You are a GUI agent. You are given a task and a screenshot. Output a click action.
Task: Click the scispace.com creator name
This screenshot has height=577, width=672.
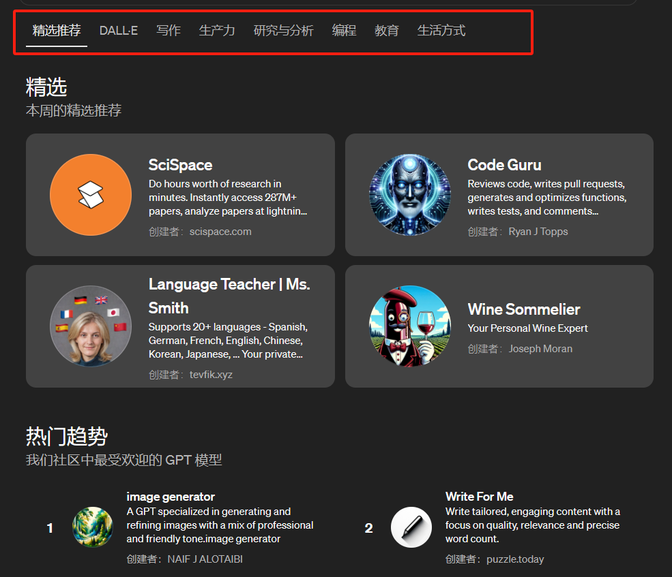[220, 232]
